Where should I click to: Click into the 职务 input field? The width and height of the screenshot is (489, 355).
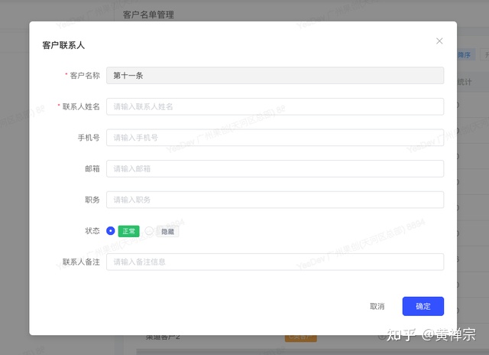pos(275,200)
